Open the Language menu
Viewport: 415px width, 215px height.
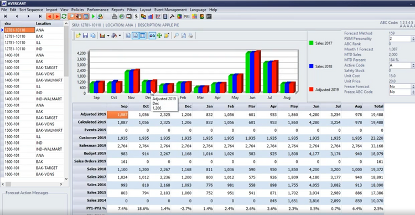point(198,10)
